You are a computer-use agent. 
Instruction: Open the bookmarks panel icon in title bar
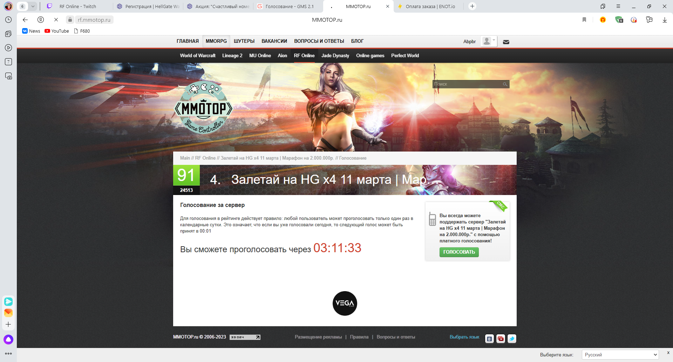point(603,6)
